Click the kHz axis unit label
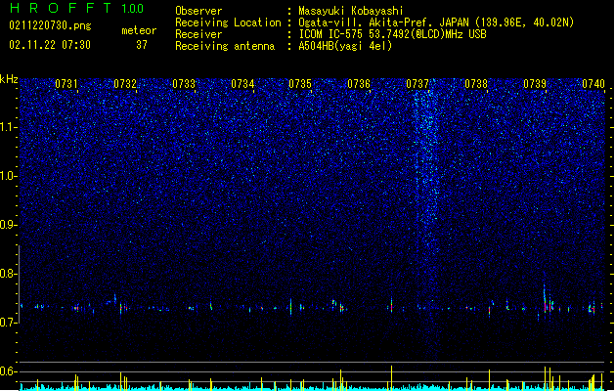 pos(9,79)
